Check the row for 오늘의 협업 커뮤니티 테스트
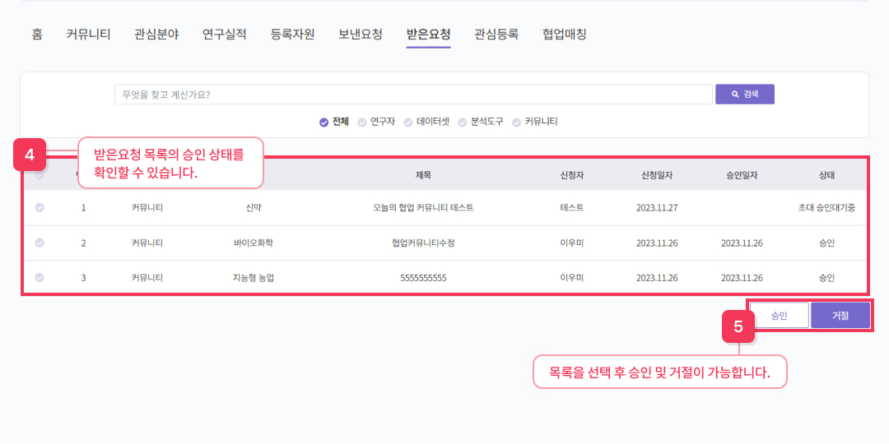The width and height of the screenshot is (889, 444). (x=40, y=207)
